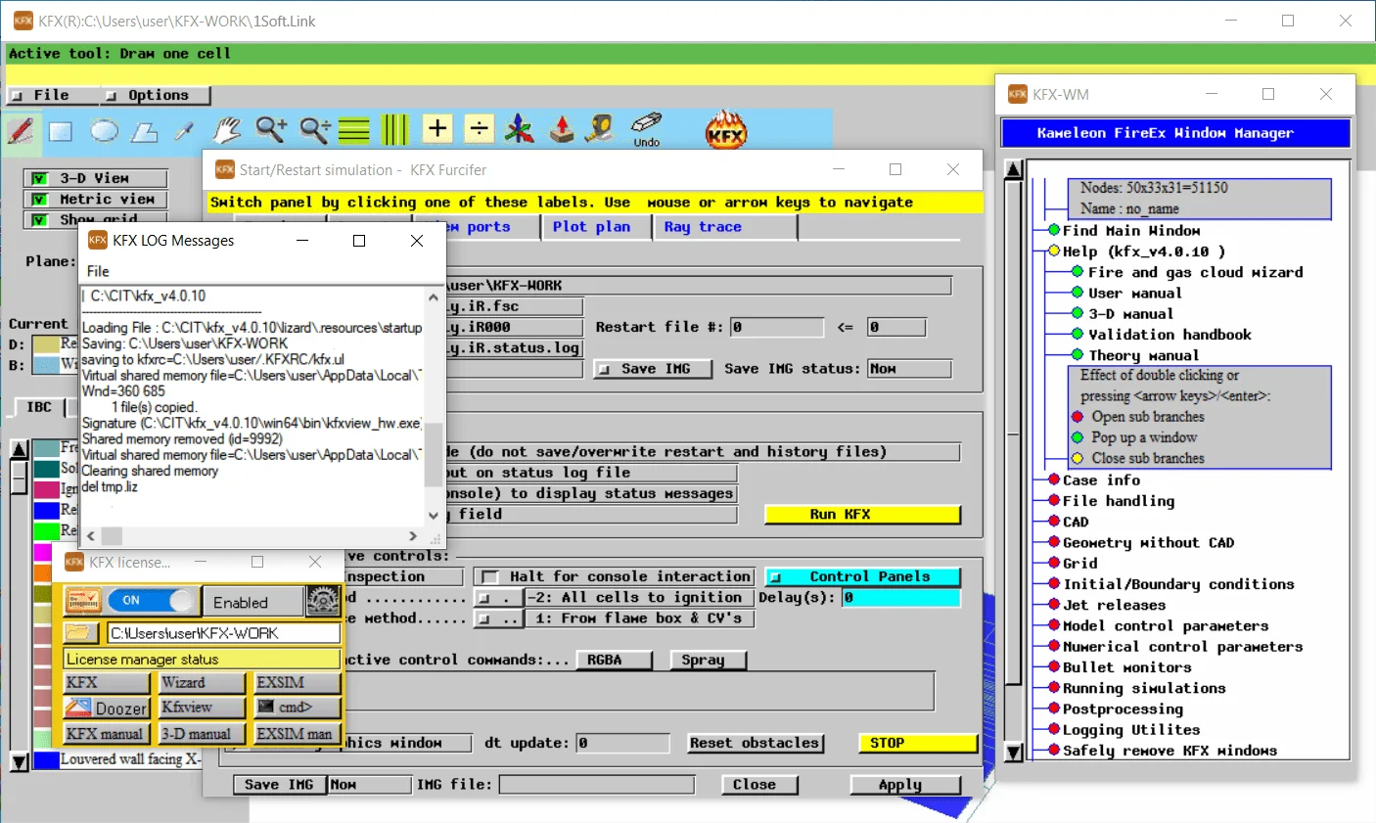1376x823 pixels.
Task: Select the tape measure tool
Action: click(600, 128)
